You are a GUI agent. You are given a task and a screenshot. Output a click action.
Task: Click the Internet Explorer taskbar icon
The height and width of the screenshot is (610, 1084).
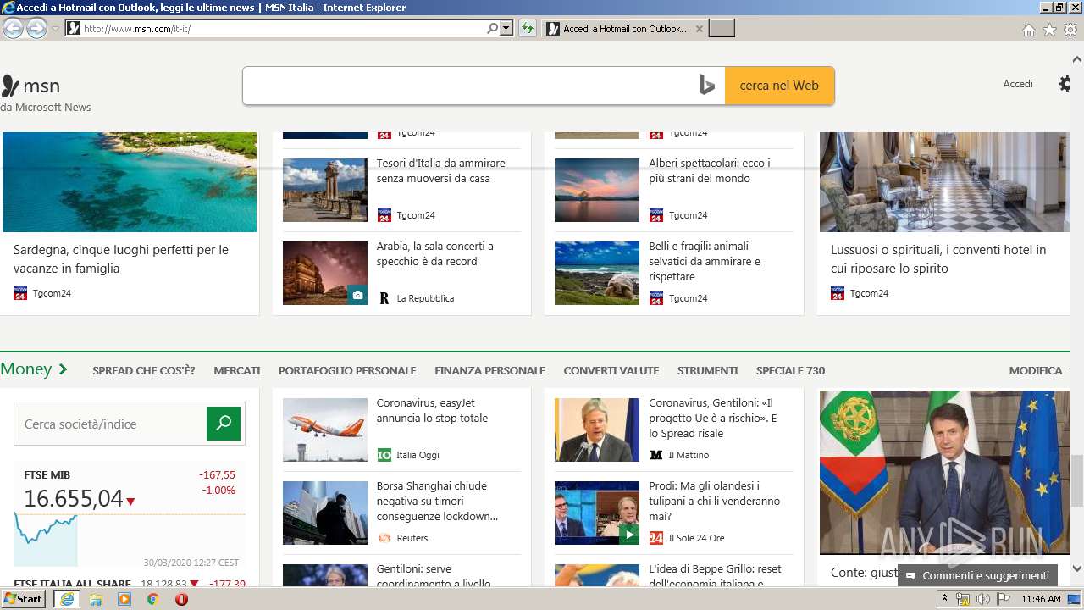click(67, 599)
